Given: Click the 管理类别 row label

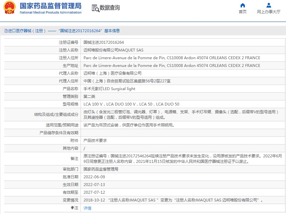Looking at the screenshot, I should click(71, 97).
